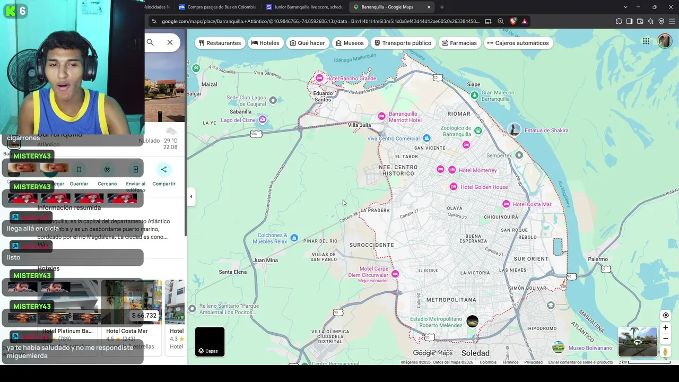The width and height of the screenshot is (679, 382).
Task: Click the Gran Malecón Barranquilla pin
Action: coord(474,95)
